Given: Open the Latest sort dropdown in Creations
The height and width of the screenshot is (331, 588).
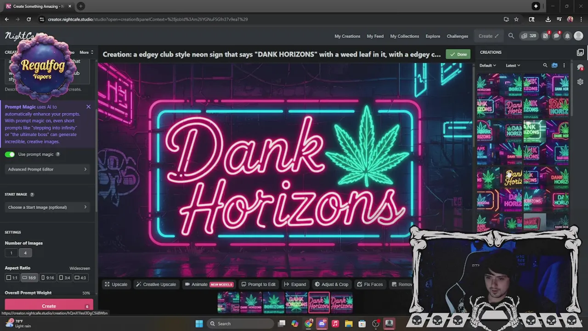Looking at the screenshot, I should point(513,65).
